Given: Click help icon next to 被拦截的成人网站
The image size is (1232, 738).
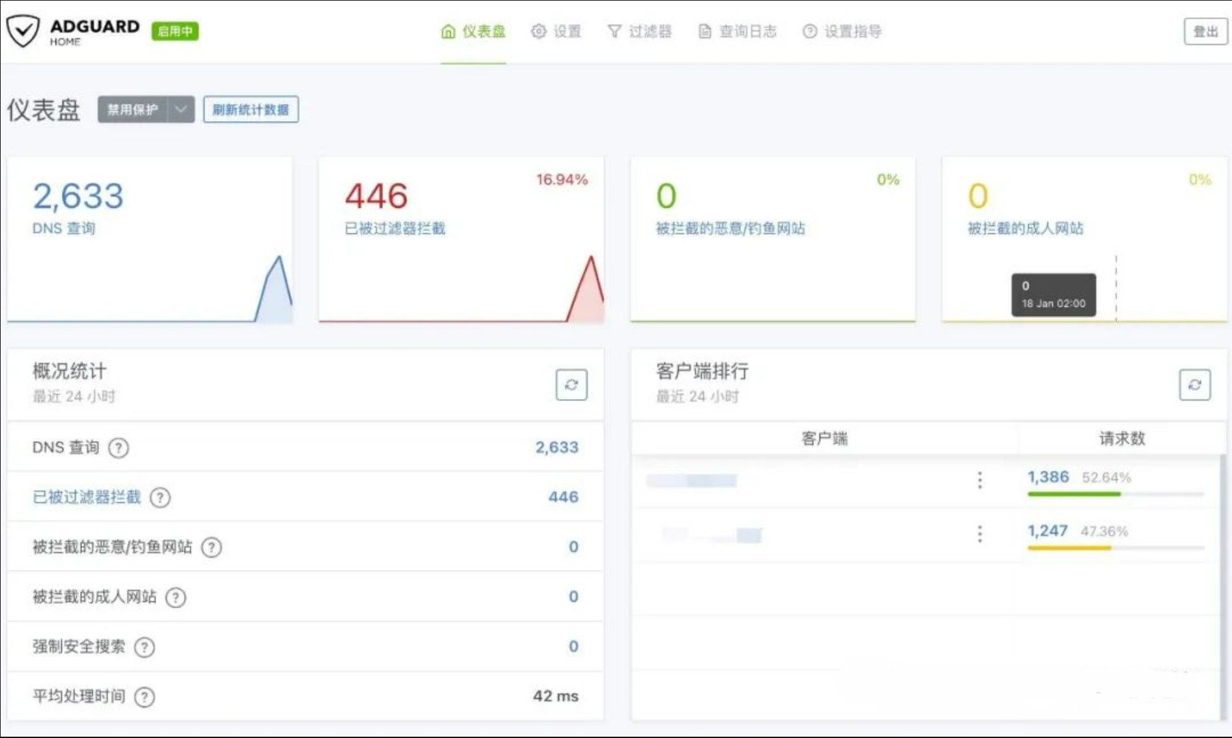Looking at the screenshot, I should click(x=176, y=597).
